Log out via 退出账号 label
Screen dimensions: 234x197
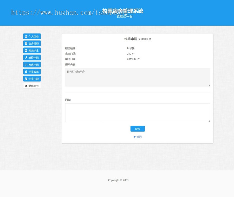[34, 86]
